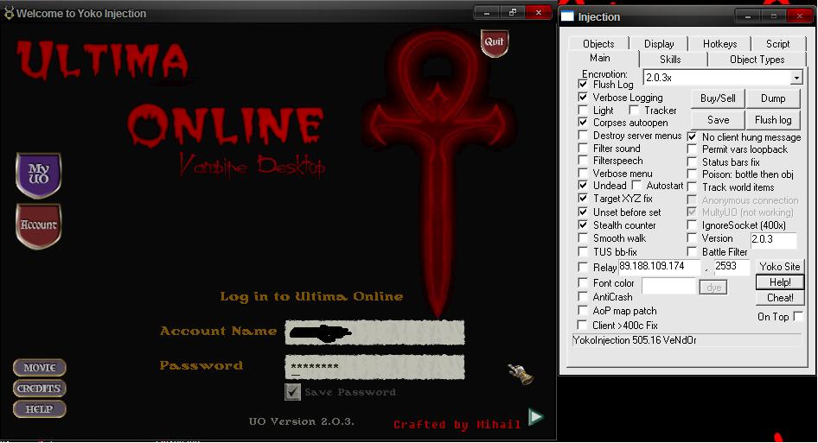This screenshot has width=818, height=443.
Task: Switch to the Hotkeys tab
Action: (x=719, y=44)
